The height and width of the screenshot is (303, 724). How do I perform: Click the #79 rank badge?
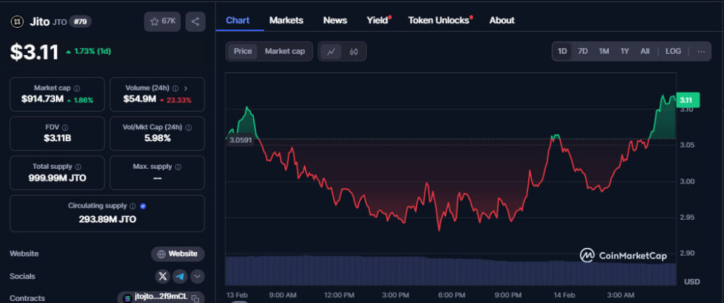[79, 22]
